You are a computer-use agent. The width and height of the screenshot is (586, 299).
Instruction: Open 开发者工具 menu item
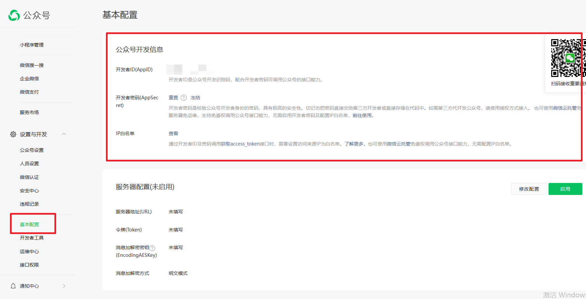point(32,238)
